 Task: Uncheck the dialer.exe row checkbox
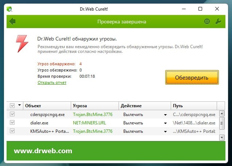click(12, 123)
